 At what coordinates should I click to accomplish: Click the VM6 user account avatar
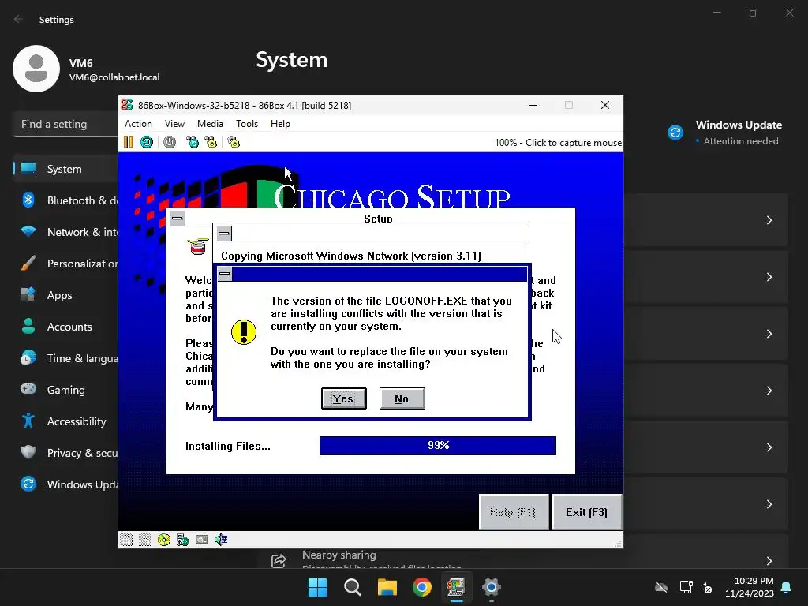click(x=36, y=69)
